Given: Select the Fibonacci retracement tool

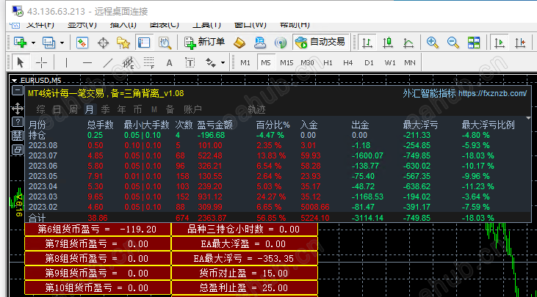Looking at the screenshot, I should coord(149,62).
